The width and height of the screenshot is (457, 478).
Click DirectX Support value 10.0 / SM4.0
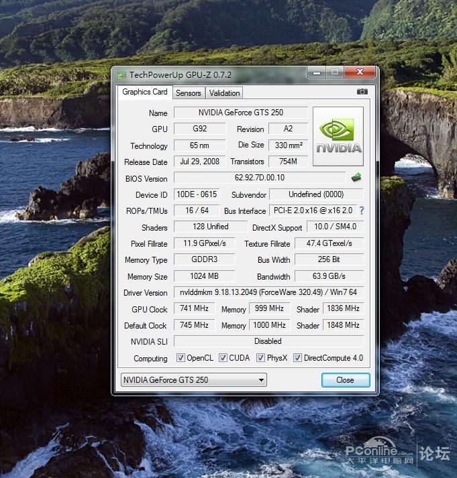(x=335, y=227)
